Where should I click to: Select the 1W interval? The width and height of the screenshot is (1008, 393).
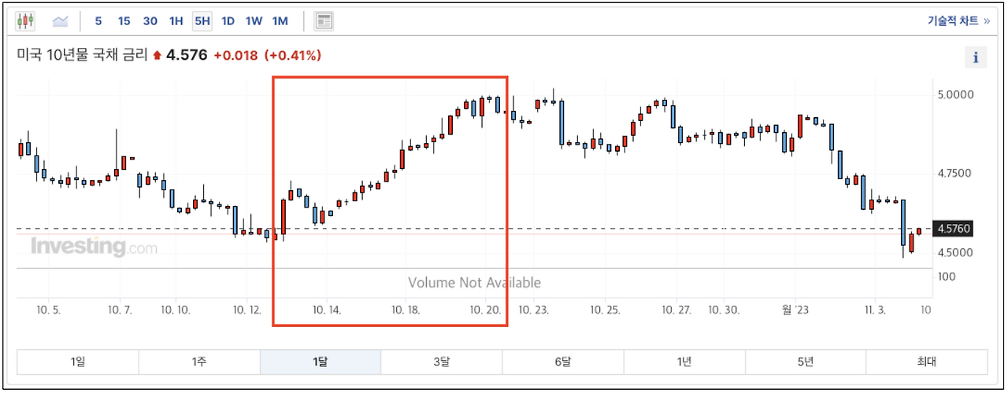(254, 21)
